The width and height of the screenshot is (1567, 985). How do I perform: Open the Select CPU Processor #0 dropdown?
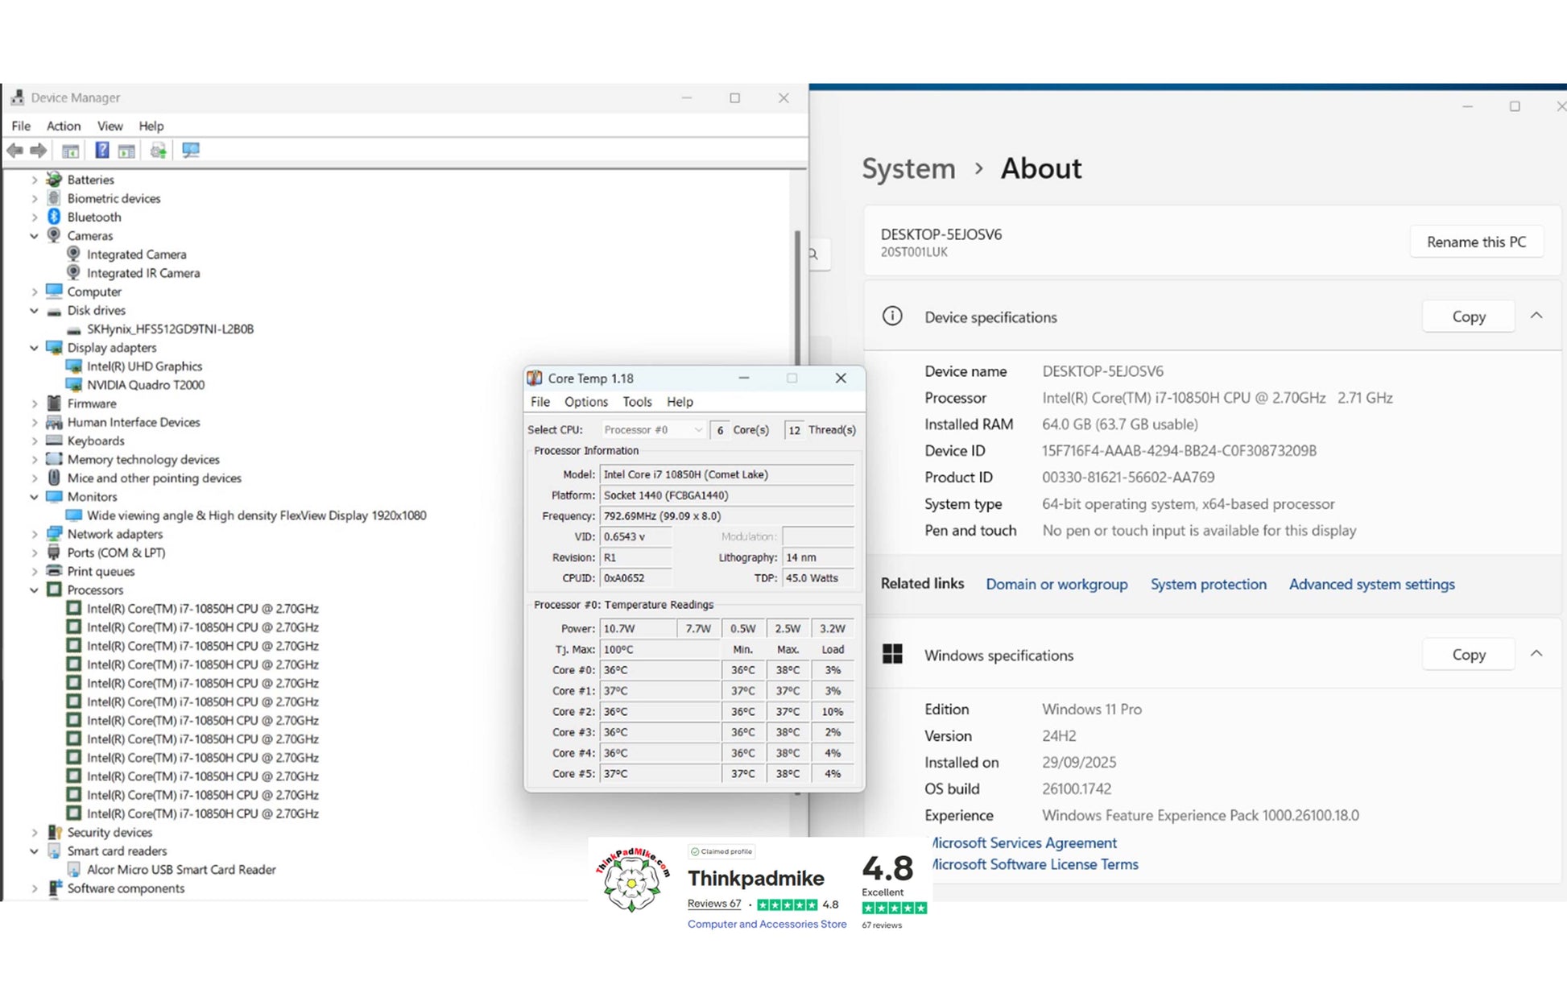653,430
